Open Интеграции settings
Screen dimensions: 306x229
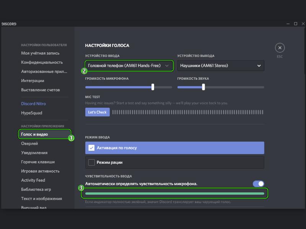click(x=33, y=81)
